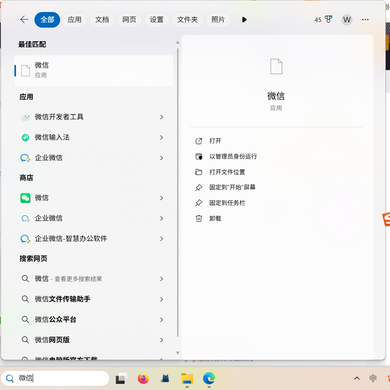Launch Firefox from the taskbar
390x390 pixels.
(143, 378)
